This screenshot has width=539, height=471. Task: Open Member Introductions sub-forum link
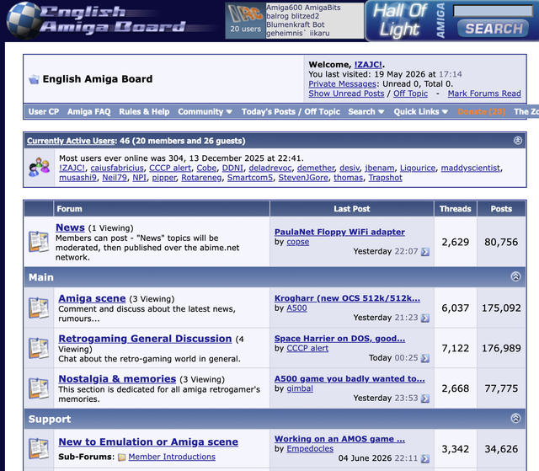172,457
